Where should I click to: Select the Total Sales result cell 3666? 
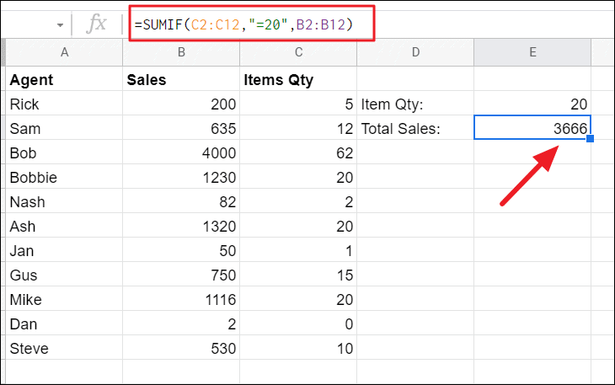532,129
